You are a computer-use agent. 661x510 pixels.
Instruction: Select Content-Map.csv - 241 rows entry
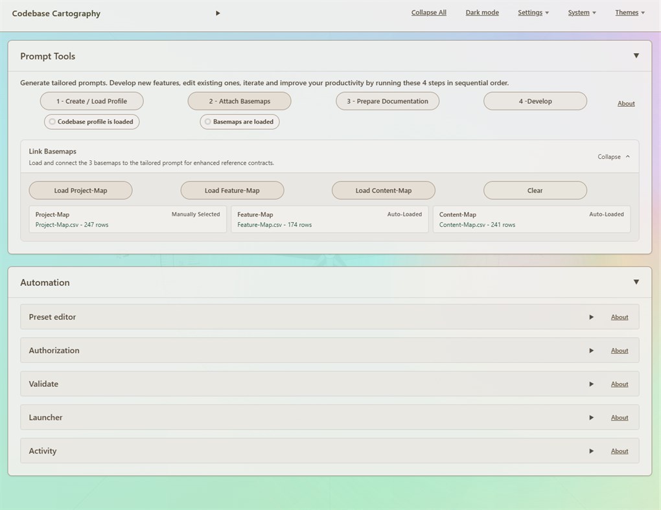[x=477, y=225]
